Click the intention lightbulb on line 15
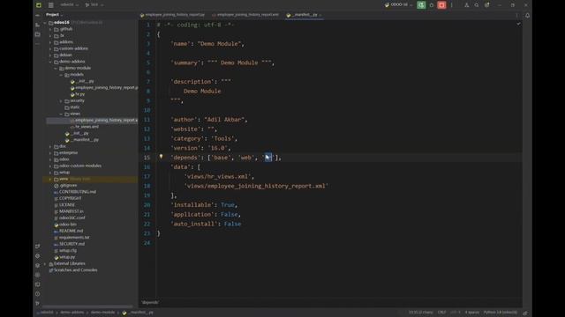The width and height of the screenshot is (565, 317). tap(161, 157)
